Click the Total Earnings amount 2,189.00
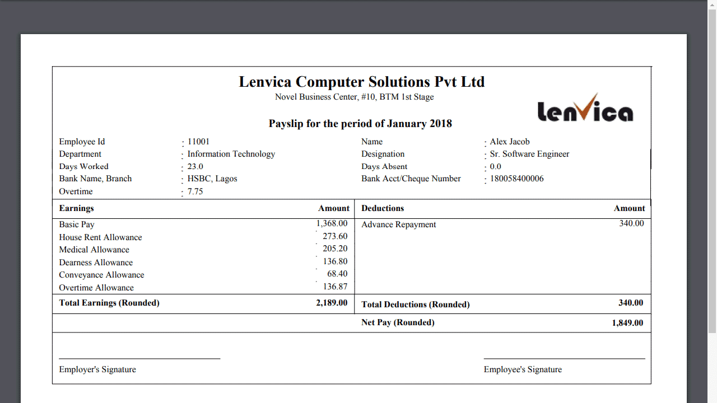The width and height of the screenshot is (717, 403). click(332, 303)
